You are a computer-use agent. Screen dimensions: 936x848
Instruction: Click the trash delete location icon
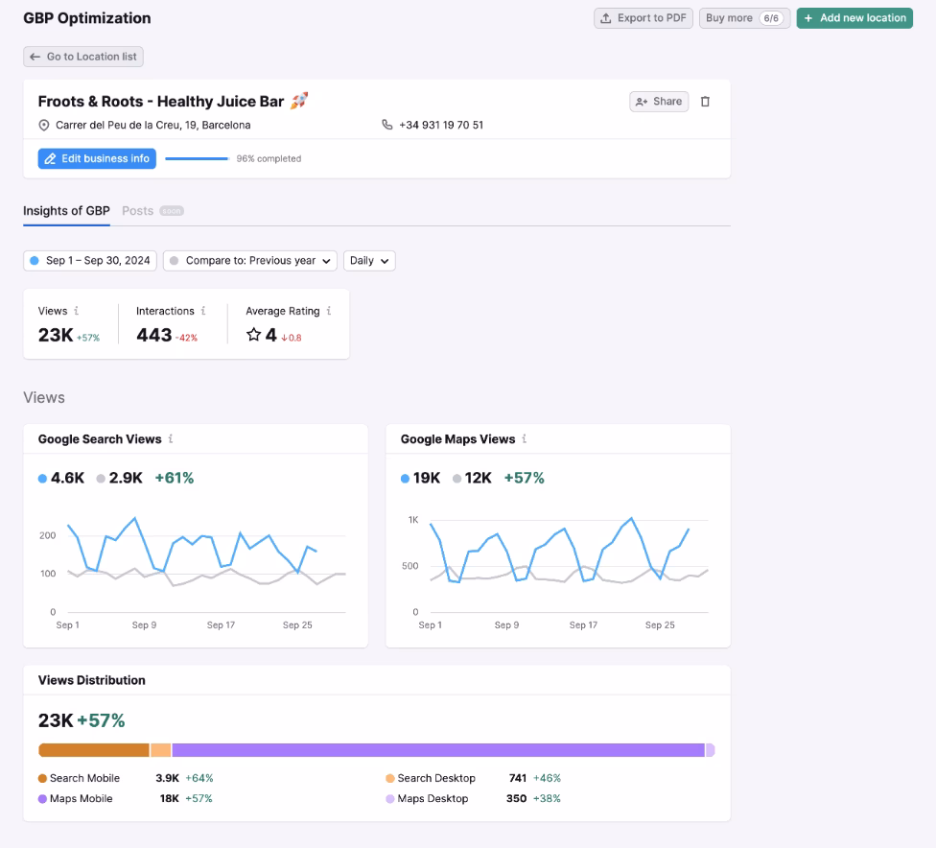[x=705, y=102]
